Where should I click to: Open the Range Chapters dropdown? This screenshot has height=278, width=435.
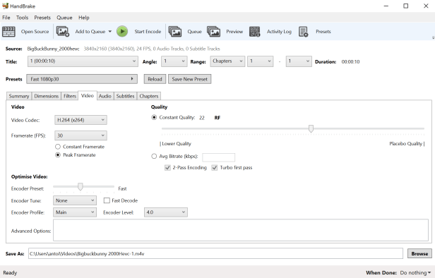(x=227, y=61)
